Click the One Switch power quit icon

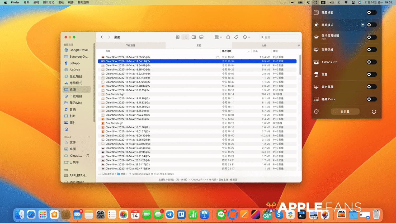pyautogui.click(x=374, y=111)
